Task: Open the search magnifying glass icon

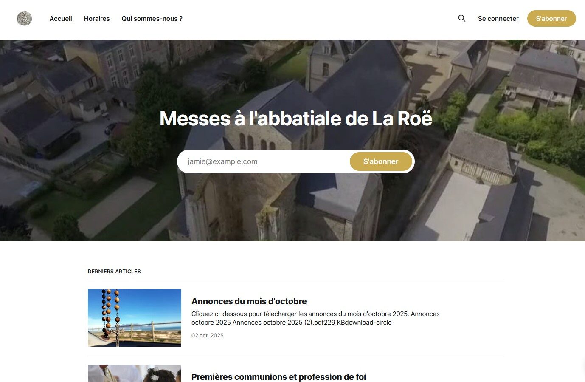Action: tap(461, 18)
